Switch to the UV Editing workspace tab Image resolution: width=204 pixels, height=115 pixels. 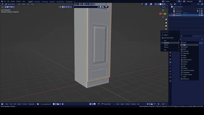45,2
